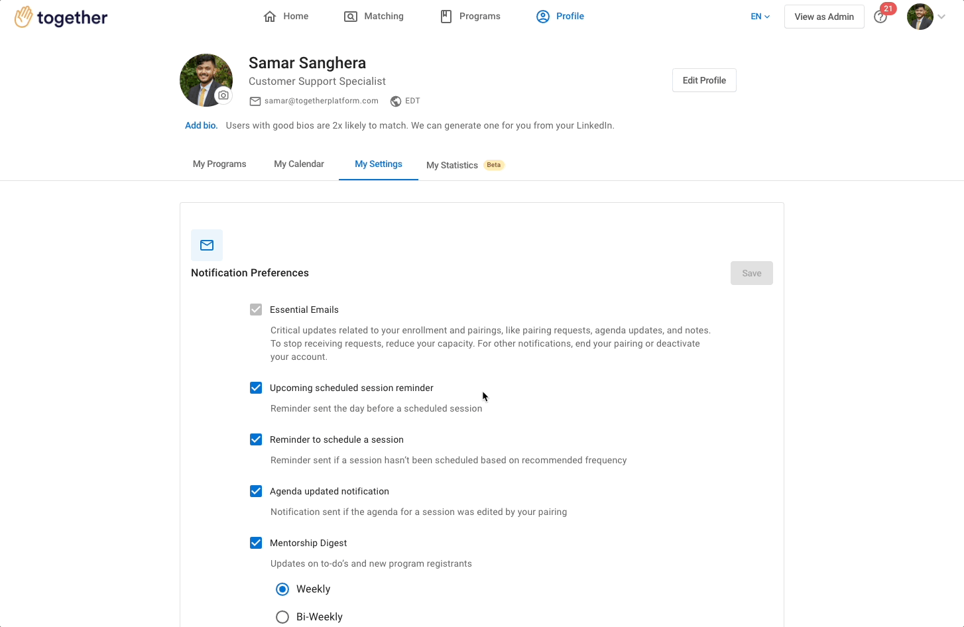
Task: Click the Together logo
Action: tap(61, 17)
